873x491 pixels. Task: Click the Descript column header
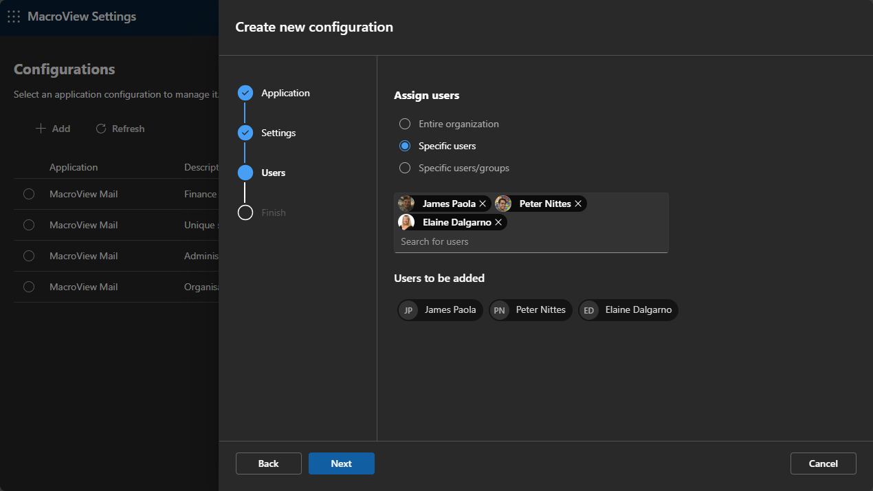pyautogui.click(x=201, y=167)
